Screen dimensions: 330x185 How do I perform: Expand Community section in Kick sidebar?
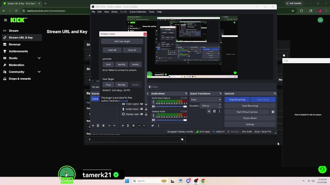coord(39,72)
